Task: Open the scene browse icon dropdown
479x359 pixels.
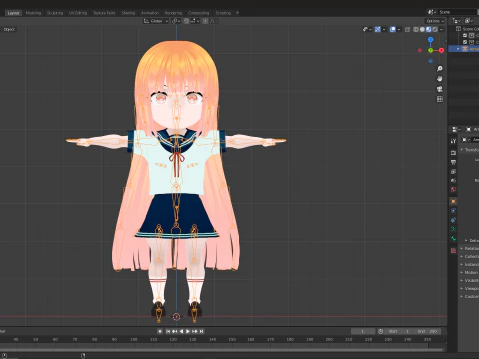Action: point(432,12)
